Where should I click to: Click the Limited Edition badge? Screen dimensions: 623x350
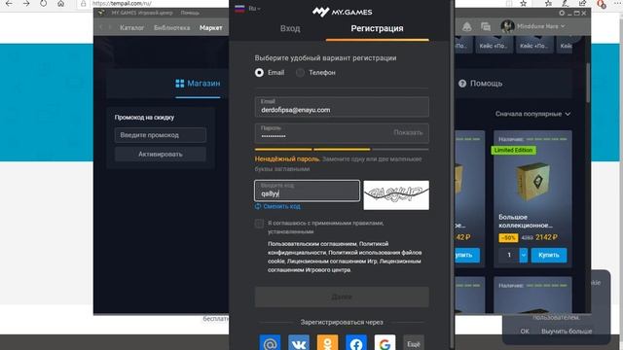click(513, 151)
